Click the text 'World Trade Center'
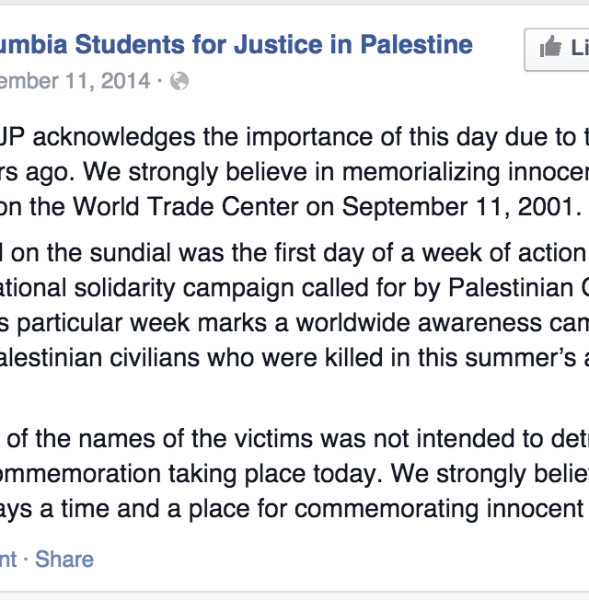Viewport: 589px width, 600px height. pyautogui.click(x=186, y=207)
